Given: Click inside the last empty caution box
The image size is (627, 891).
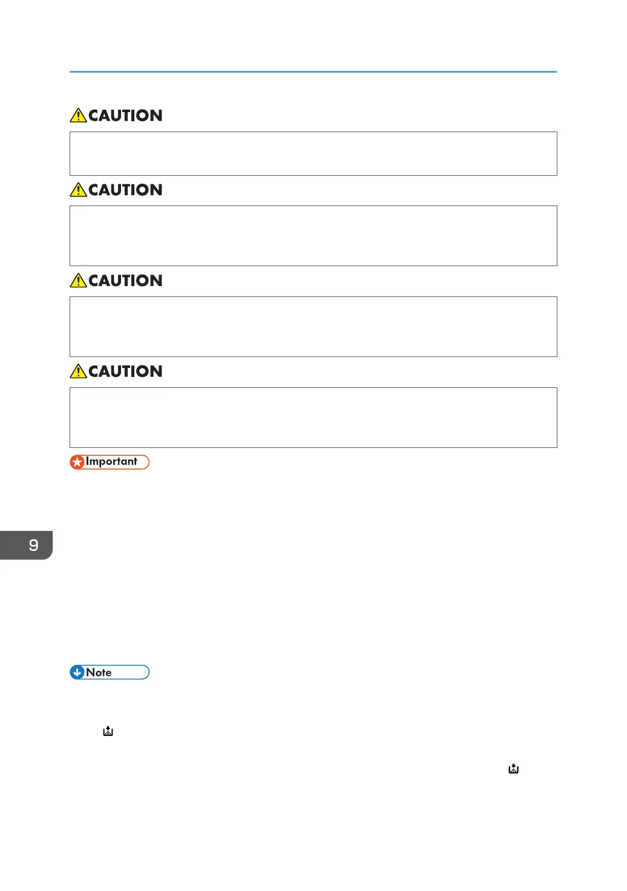Looking at the screenshot, I should click(x=313, y=418).
